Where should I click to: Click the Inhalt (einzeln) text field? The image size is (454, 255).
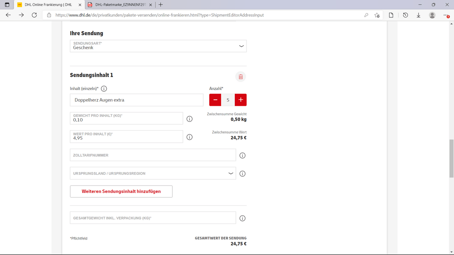click(137, 100)
